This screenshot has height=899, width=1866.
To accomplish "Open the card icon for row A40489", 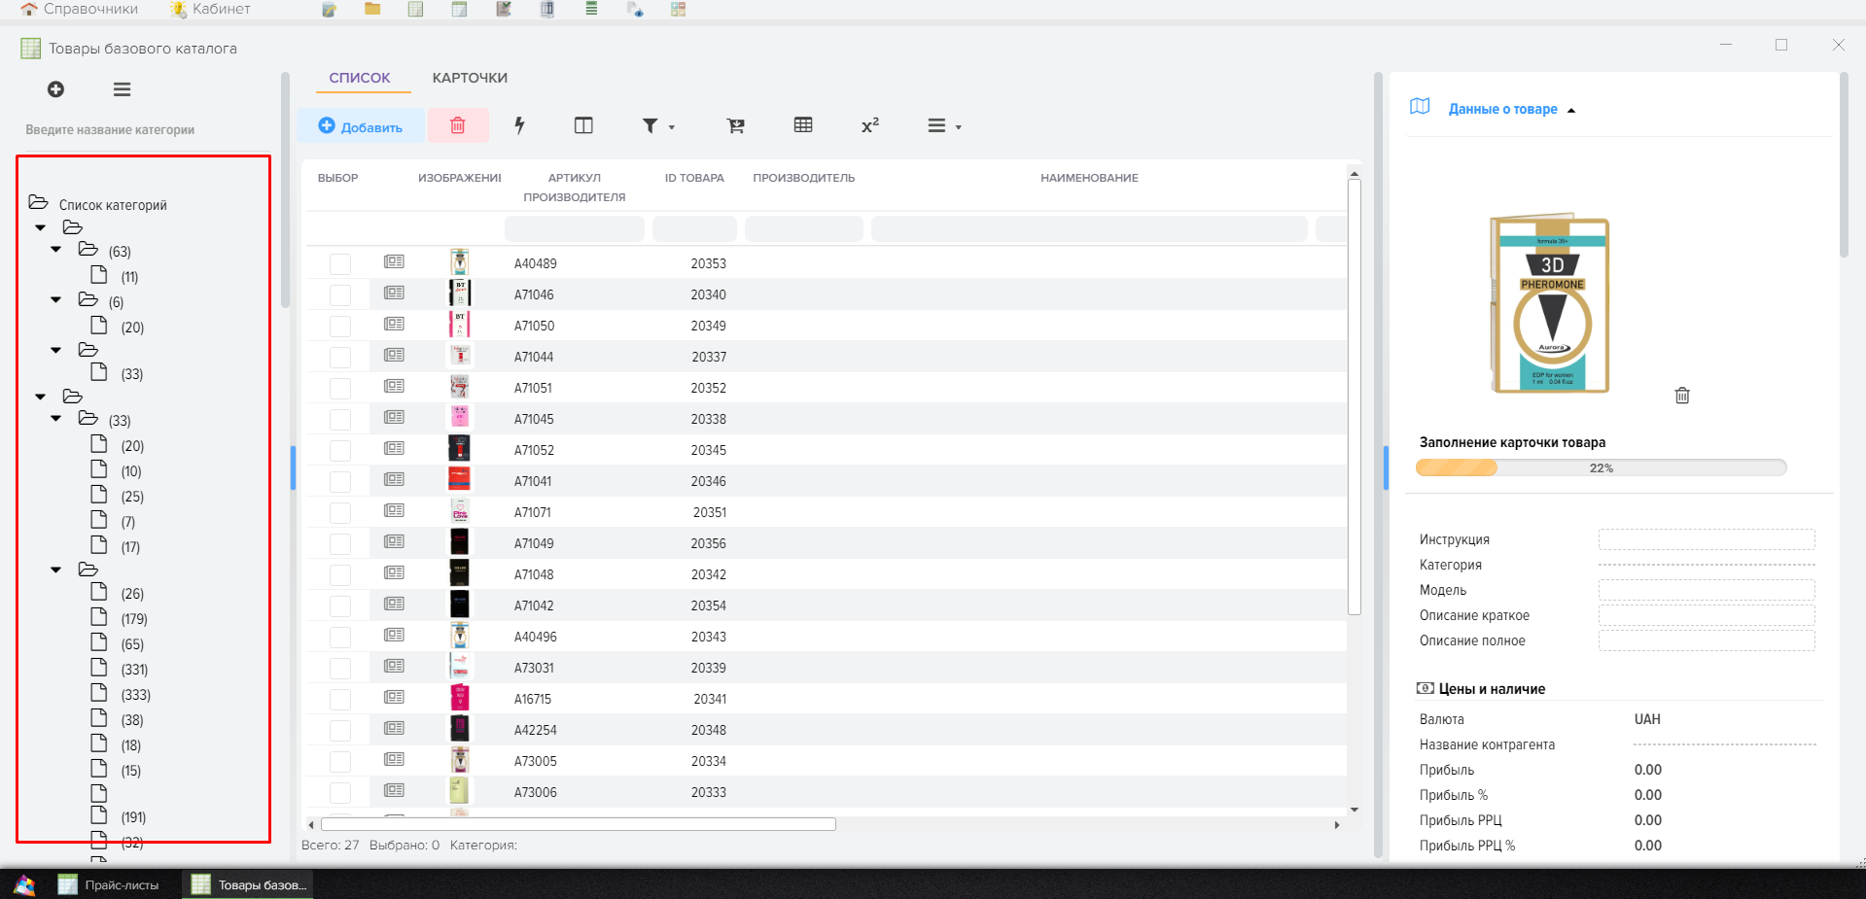I will tap(394, 261).
